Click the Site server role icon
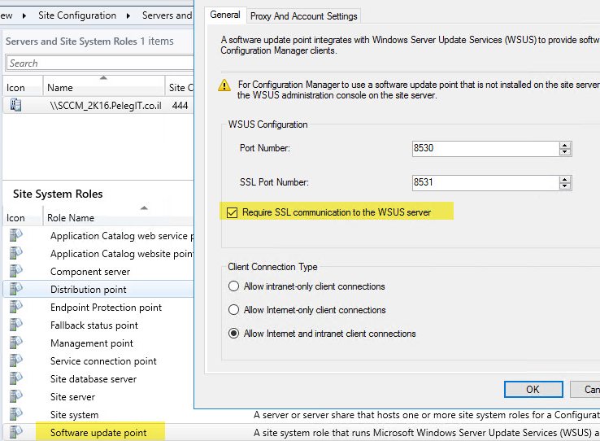This screenshot has width=600, height=441. tap(15, 396)
